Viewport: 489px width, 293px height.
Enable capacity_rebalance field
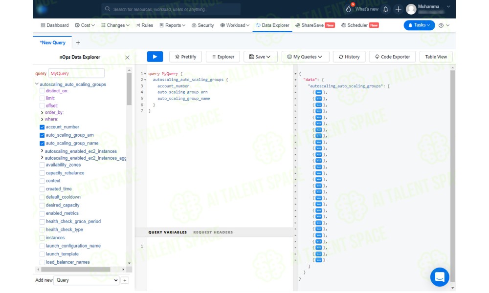42,173
